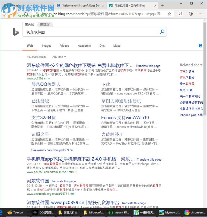Image resolution: width=207 pixels, height=217 pixels.
Task: Open the 证照之星 sublink
Action: (40, 134)
